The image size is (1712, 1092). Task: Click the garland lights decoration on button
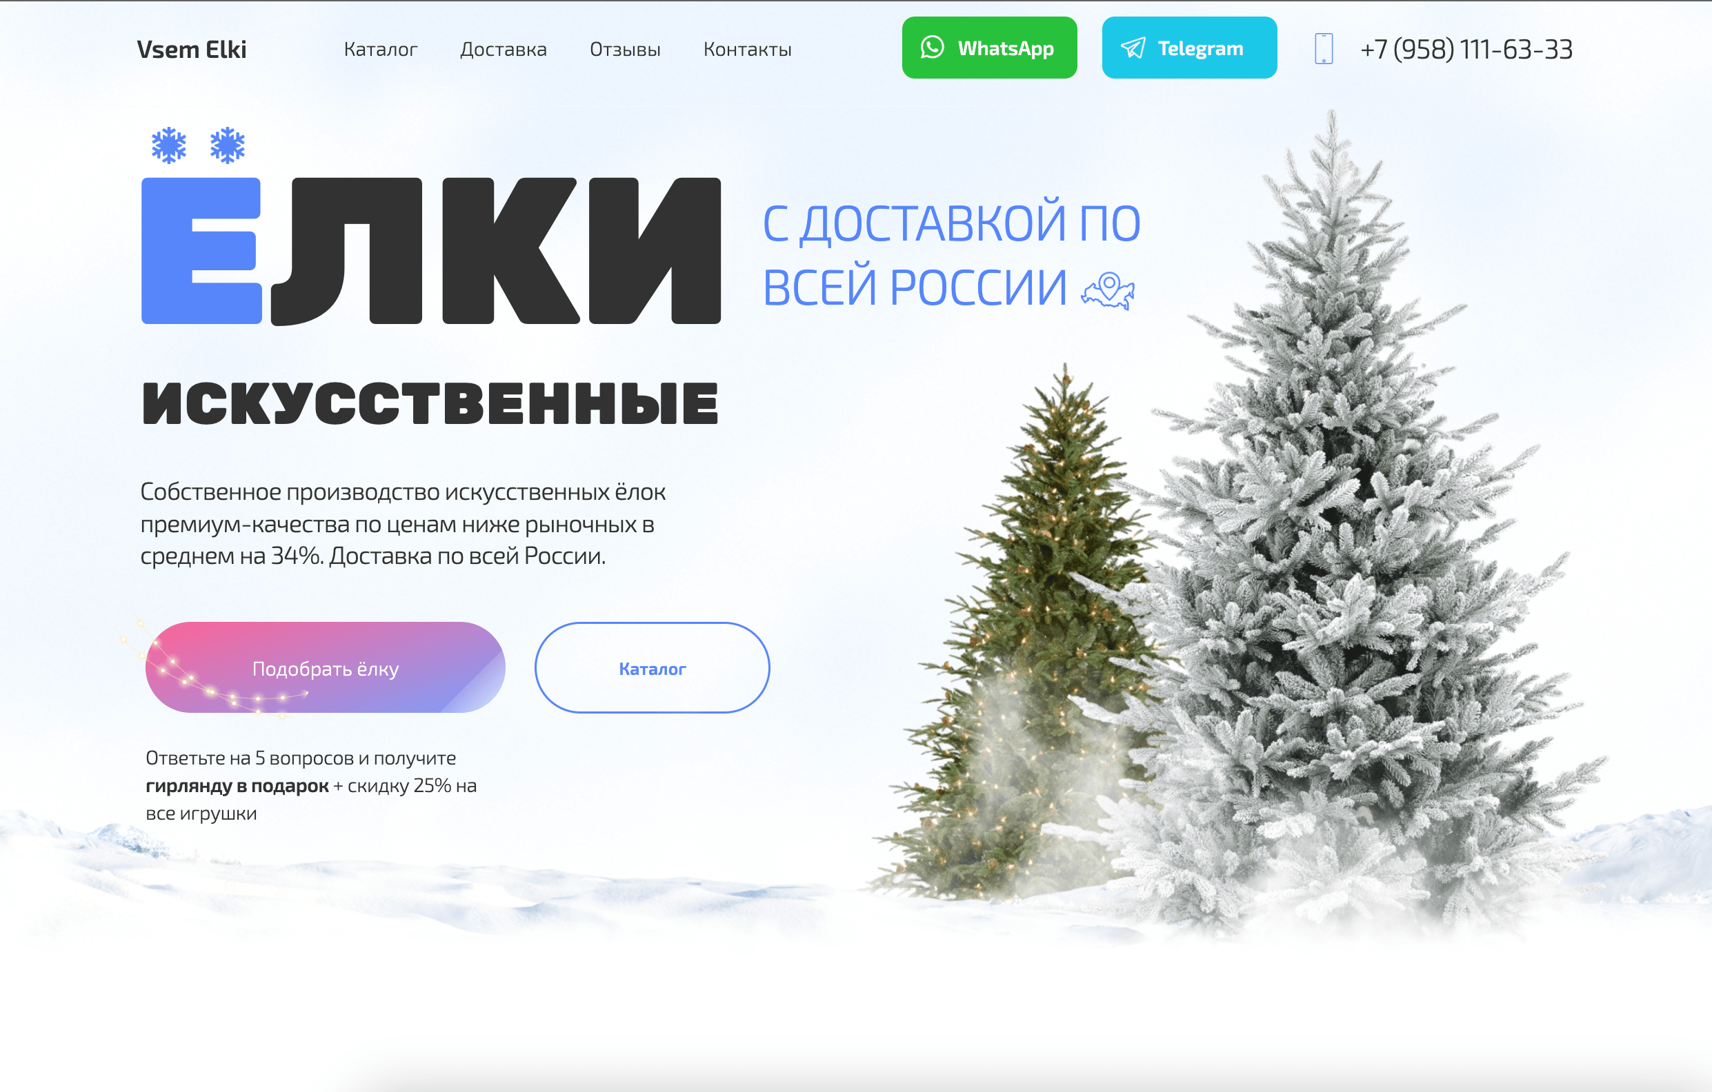(213, 671)
